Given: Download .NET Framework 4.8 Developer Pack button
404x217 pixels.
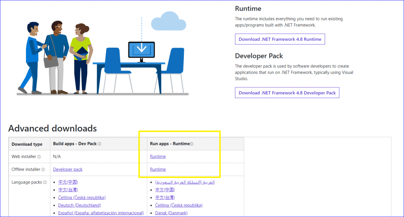Looking at the screenshot, I should [x=287, y=93].
